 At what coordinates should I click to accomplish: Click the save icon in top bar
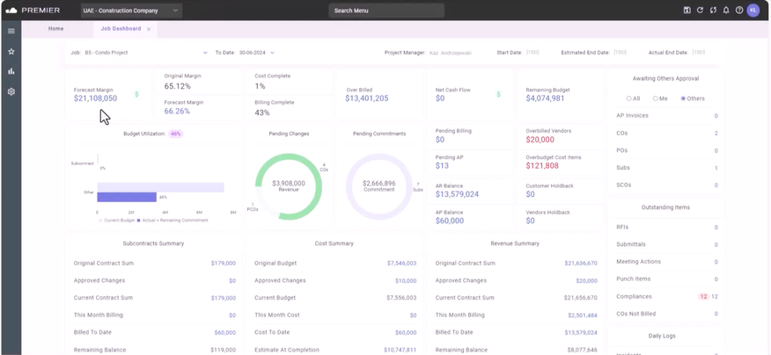[x=687, y=11]
